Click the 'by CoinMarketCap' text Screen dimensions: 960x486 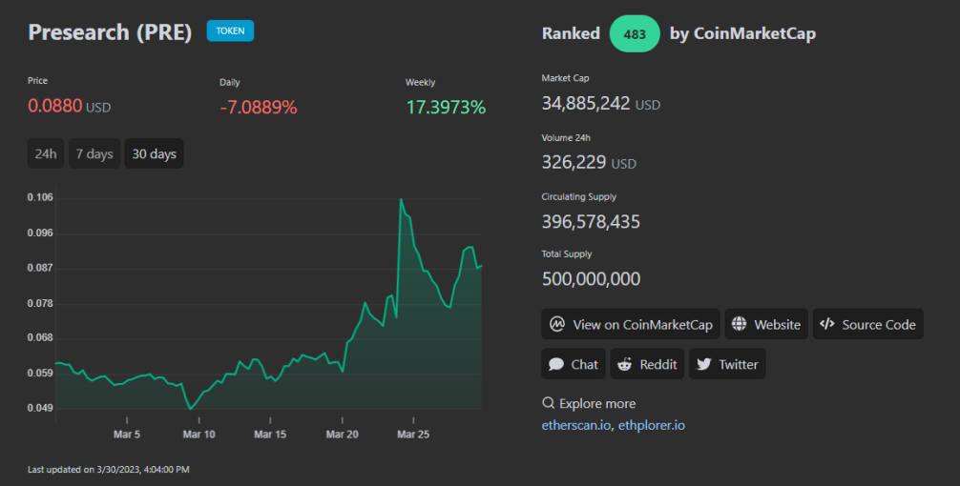(x=742, y=33)
